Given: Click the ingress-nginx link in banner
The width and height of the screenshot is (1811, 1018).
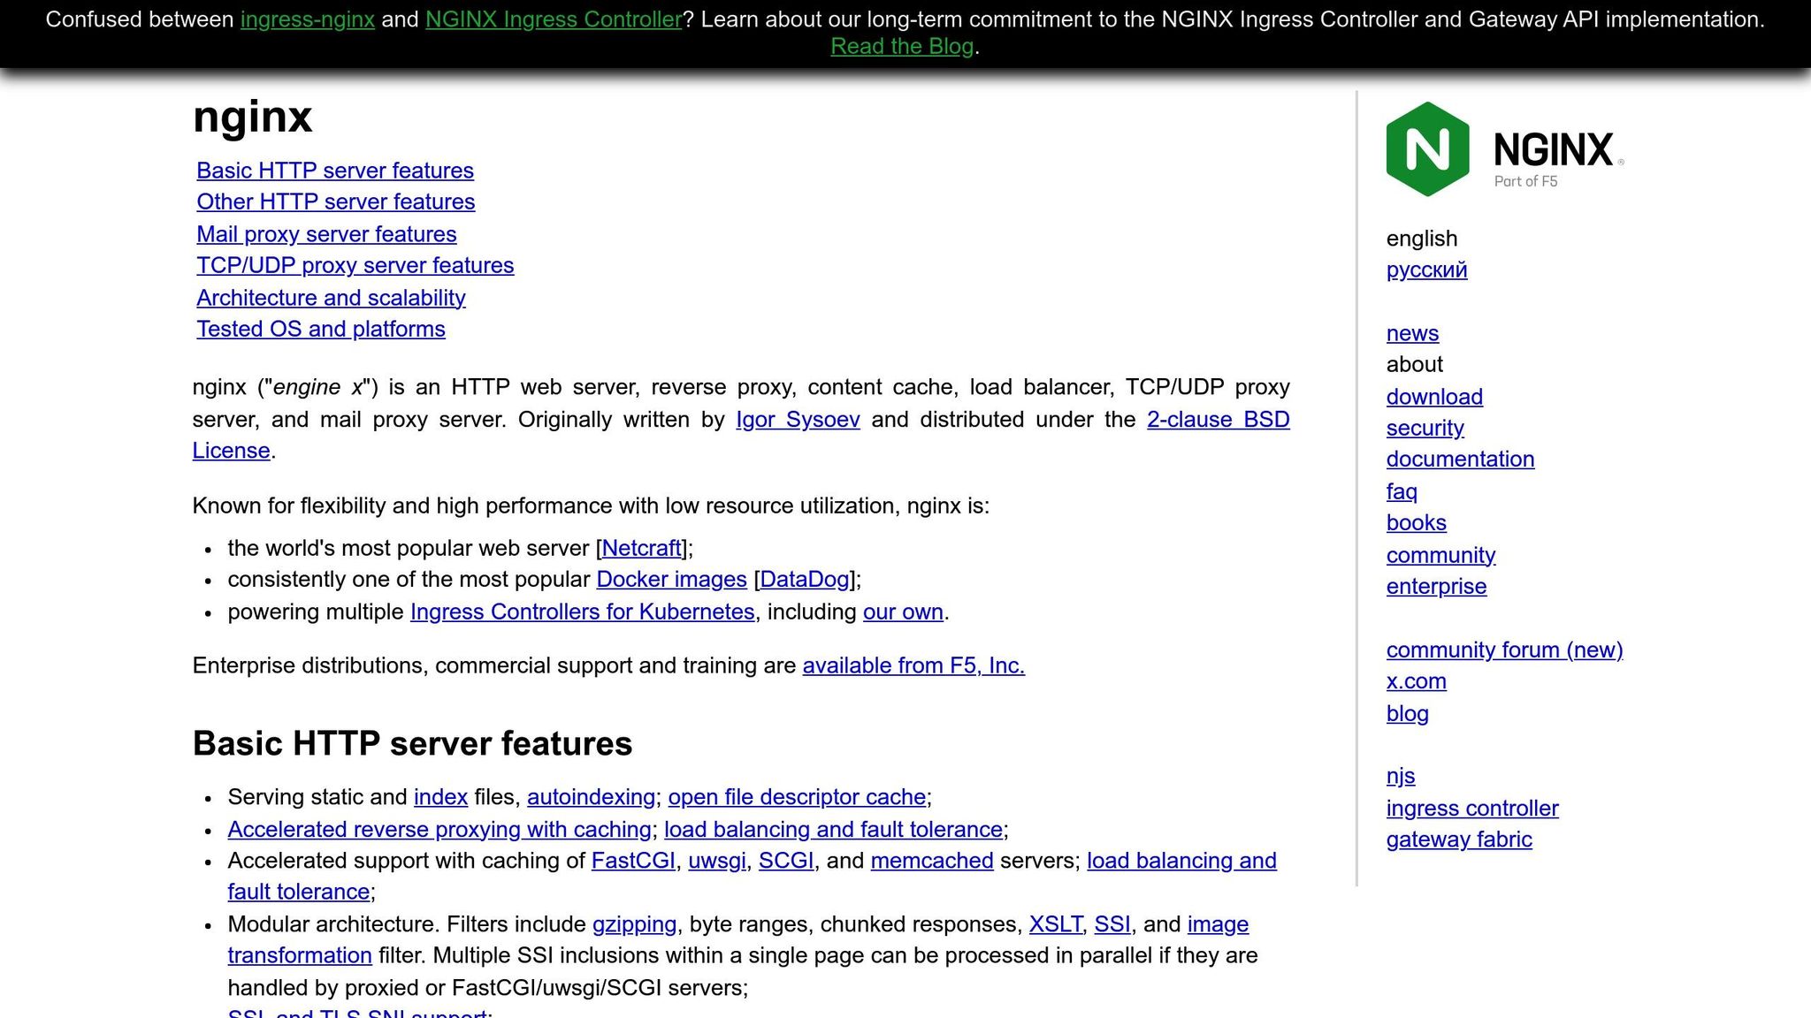Looking at the screenshot, I should tap(306, 19).
